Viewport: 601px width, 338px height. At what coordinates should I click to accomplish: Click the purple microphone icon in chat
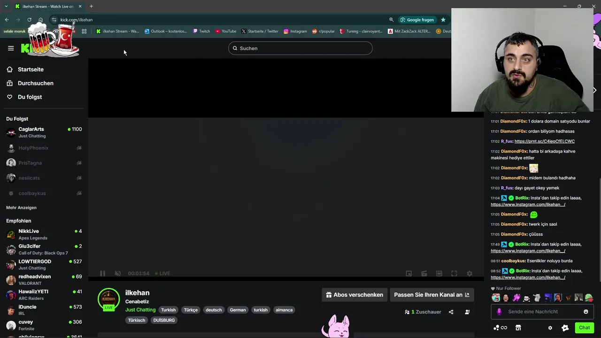coord(499,312)
